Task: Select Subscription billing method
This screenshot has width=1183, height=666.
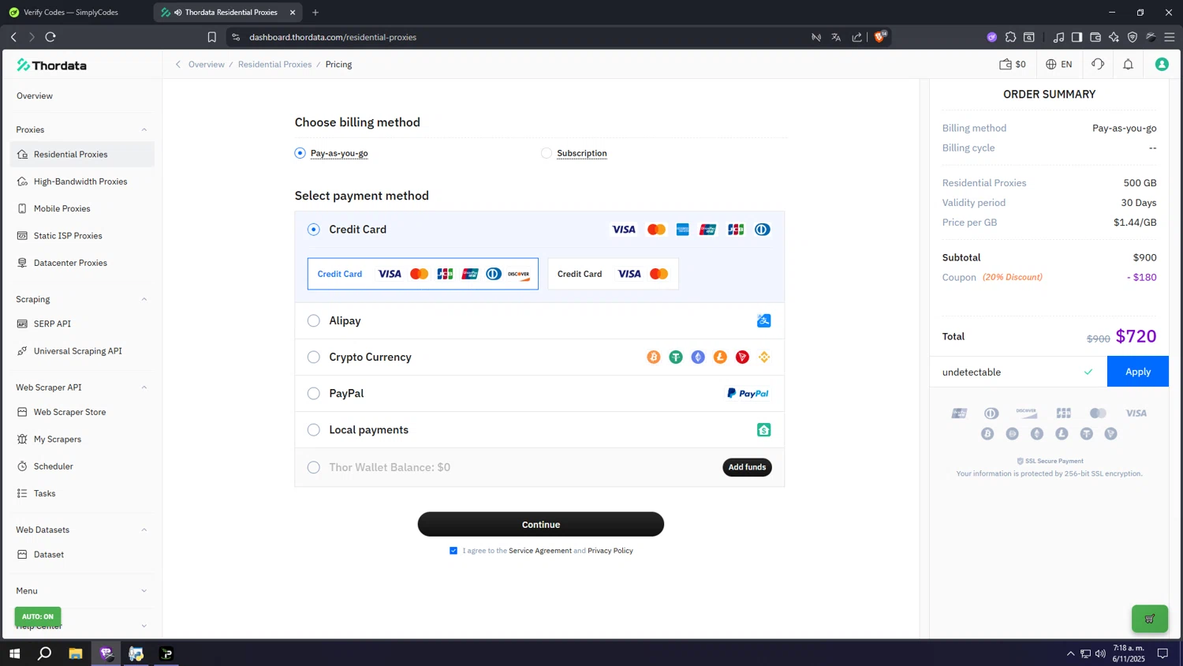Action: pyautogui.click(x=547, y=153)
